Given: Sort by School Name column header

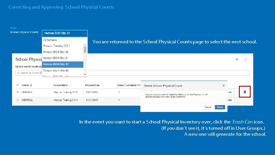Looking at the screenshot, I should [60, 85].
